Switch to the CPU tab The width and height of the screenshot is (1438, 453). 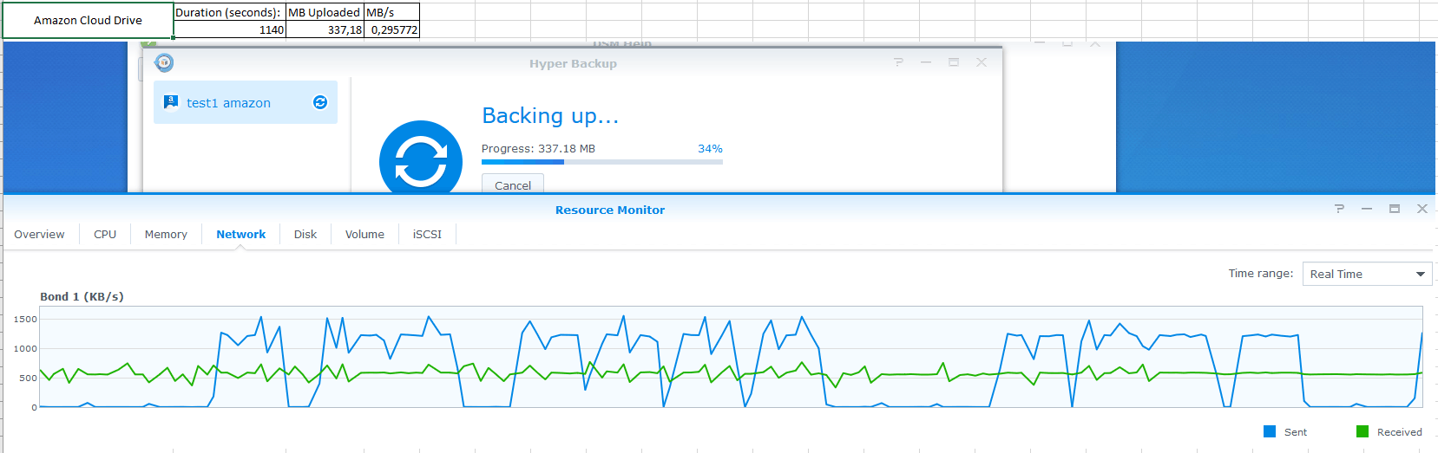[x=105, y=234]
